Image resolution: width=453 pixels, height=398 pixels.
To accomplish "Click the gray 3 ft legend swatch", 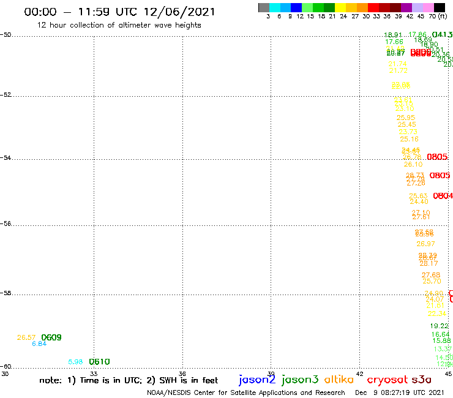I will click(264, 7).
